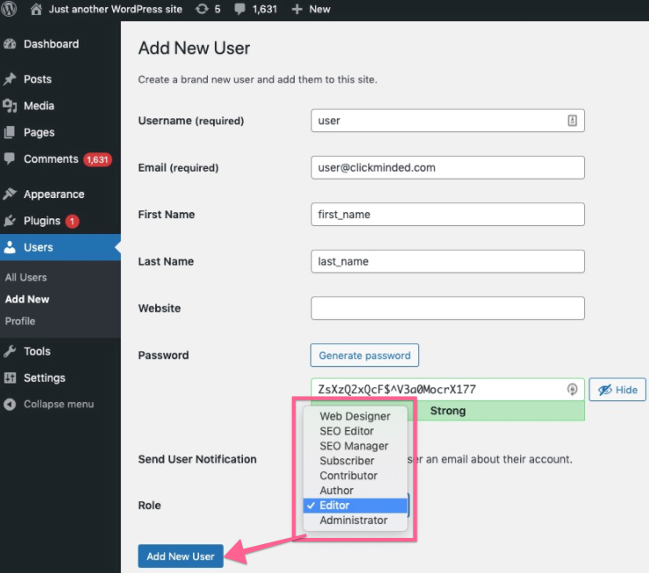This screenshot has width=649, height=573.
Task: Open the Profile submenu item
Action: click(x=20, y=322)
